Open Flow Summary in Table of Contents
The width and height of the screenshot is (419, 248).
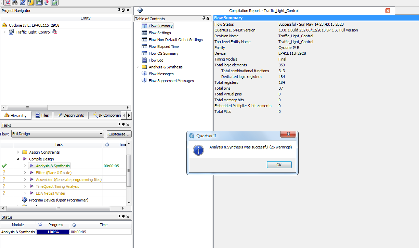[160, 26]
